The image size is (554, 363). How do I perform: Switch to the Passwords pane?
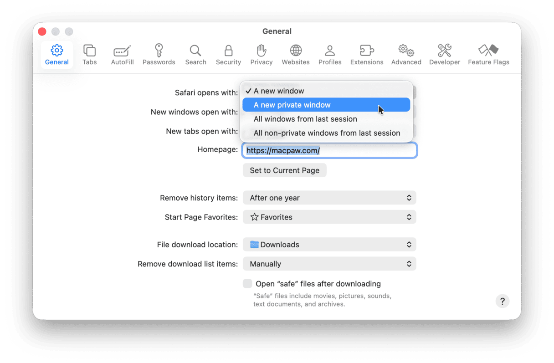(159, 55)
